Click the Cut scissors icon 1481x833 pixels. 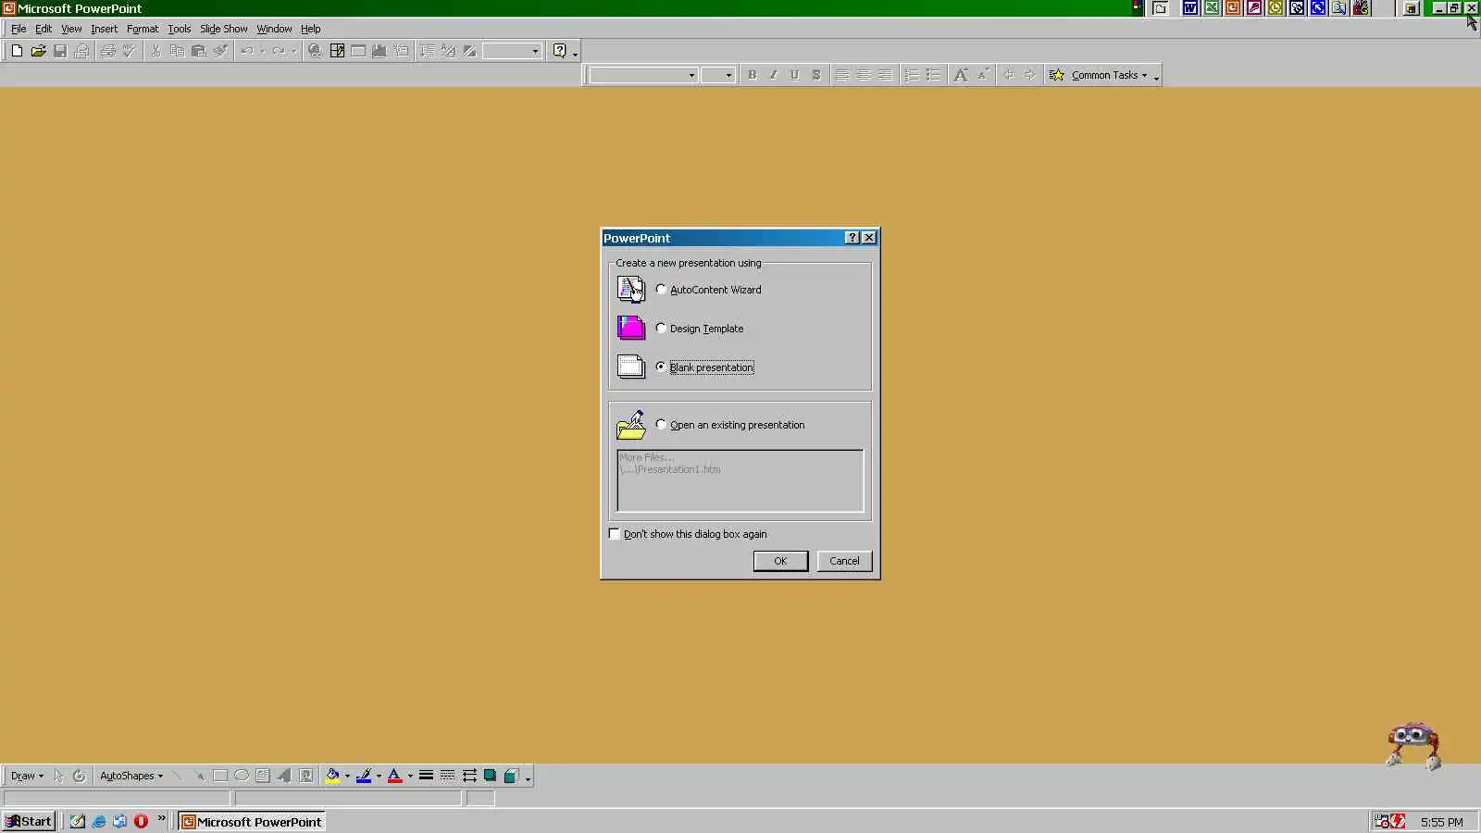(156, 51)
